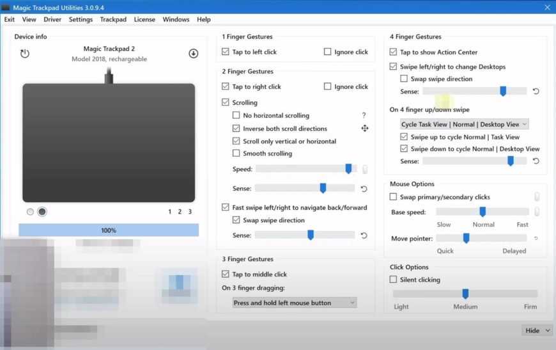Open the Hide dropdown button
The height and width of the screenshot is (350, 556).
coord(537,330)
